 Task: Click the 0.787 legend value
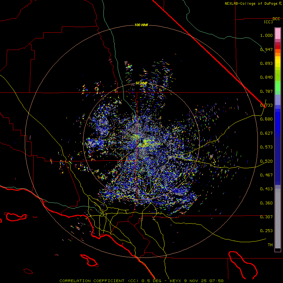tap(266, 91)
